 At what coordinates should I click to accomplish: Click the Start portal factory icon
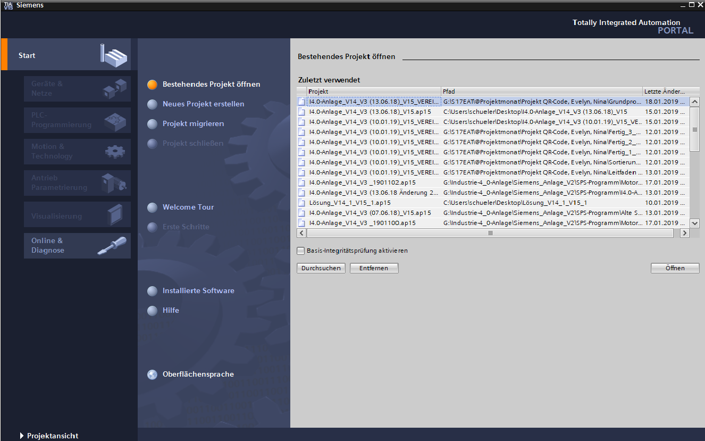[114, 55]
